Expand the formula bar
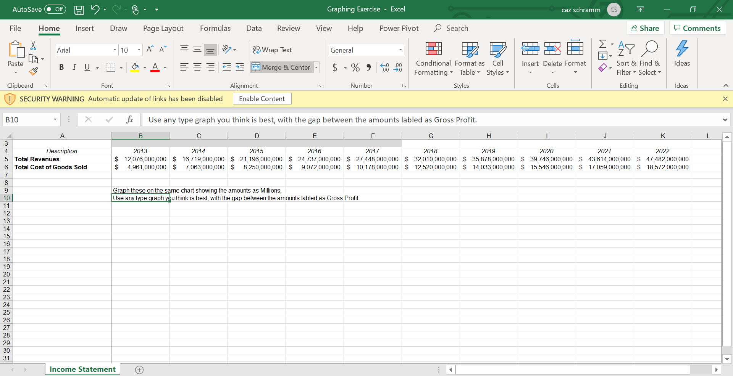This screenshot has width=733, height=376. 725,120
